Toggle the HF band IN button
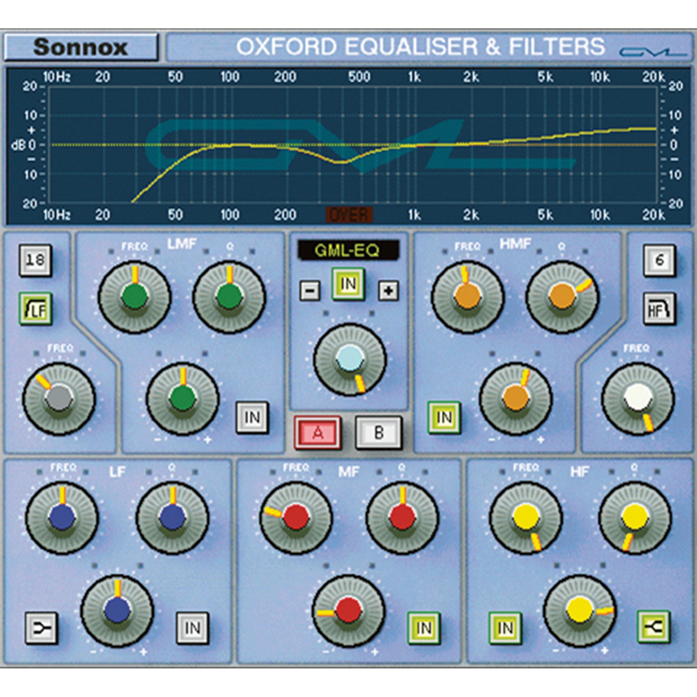The width and height of the screenshot is (697, 697). 505,628
